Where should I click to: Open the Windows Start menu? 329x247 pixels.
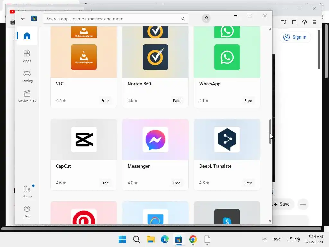[122, 239]
